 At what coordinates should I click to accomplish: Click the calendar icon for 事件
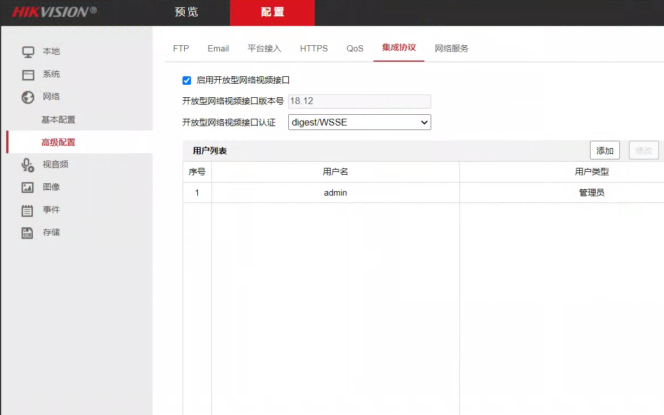point(28,210)
